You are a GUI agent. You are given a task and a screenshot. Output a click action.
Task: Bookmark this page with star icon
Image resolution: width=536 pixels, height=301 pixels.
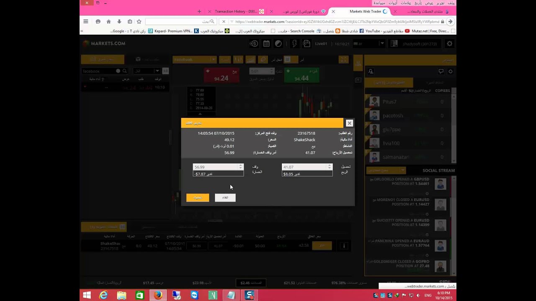pos(139,22)
